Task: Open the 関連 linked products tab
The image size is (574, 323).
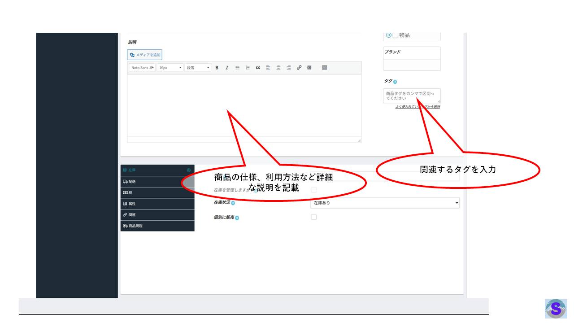Action: pos(157,215)
